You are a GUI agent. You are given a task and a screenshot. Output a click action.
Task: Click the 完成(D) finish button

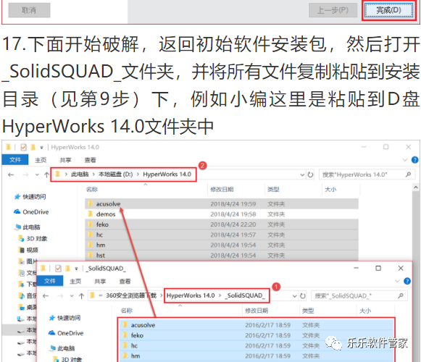click(x=388, y=10)
